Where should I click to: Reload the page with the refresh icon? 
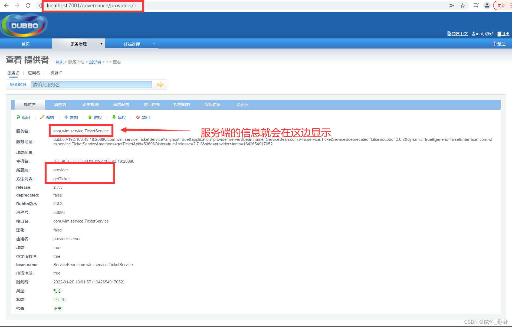pyautogui.click(x=28, y=5)
